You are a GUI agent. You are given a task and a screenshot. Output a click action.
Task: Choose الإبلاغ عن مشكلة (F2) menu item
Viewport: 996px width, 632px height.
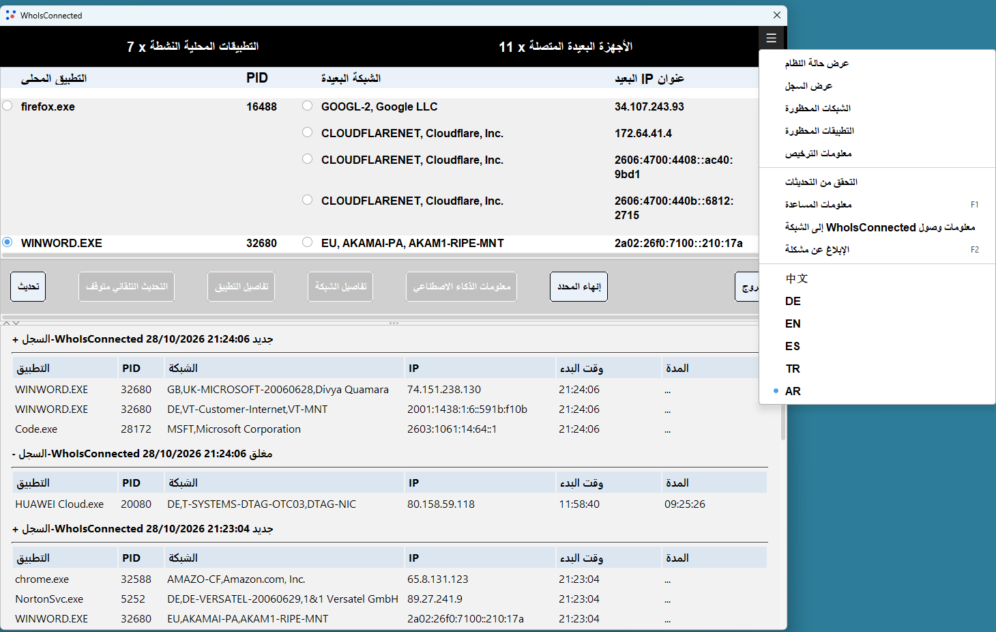click(877, 250)
